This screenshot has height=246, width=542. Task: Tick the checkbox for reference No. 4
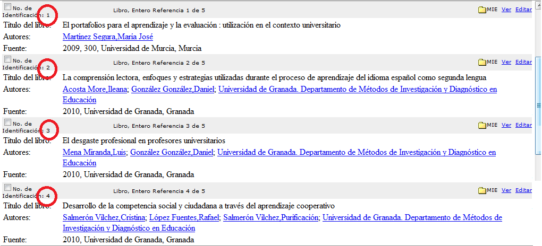7,187
